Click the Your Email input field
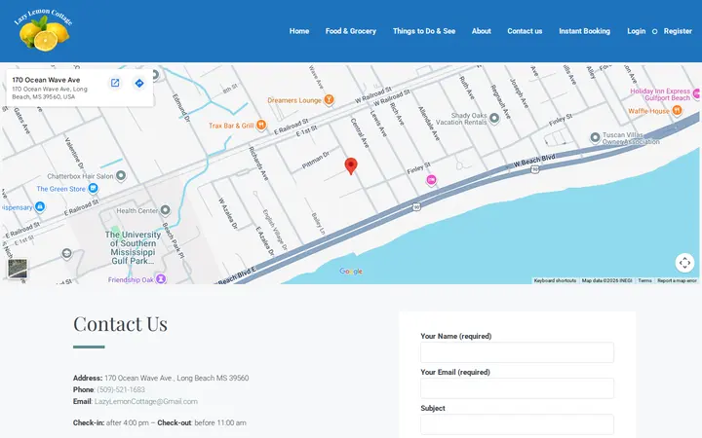The width and height of the screenshot is (702, 438). pyautogui.click(x=517, y=388)
